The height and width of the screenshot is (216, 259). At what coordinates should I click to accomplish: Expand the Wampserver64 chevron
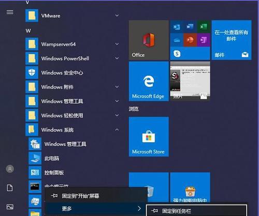coord(117,44)
